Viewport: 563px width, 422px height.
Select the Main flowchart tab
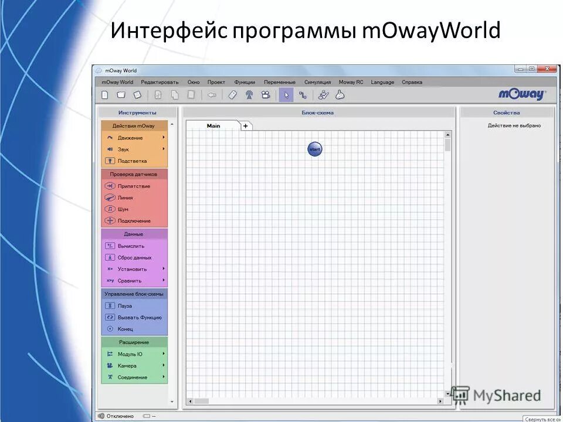[x=213, y=125]
